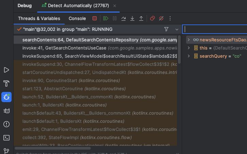Select frame start:123, AbstractCoroutine
Screen dimensions: 247x154
pyautogui.click(x=96, y=89)
